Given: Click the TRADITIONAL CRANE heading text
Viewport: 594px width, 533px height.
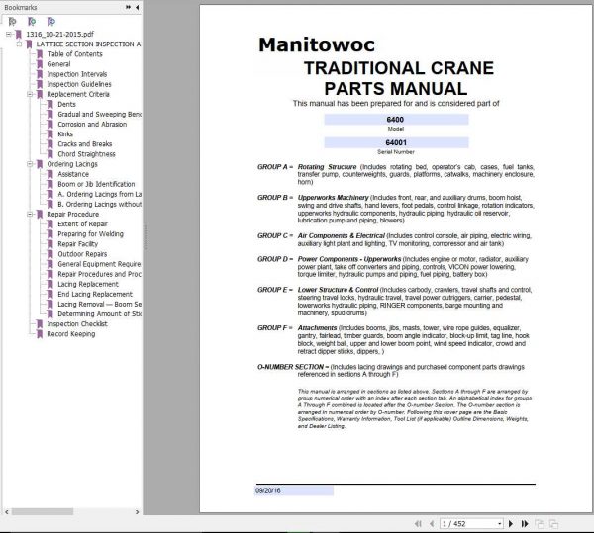Looking at the screenshot, I should 399,68.
